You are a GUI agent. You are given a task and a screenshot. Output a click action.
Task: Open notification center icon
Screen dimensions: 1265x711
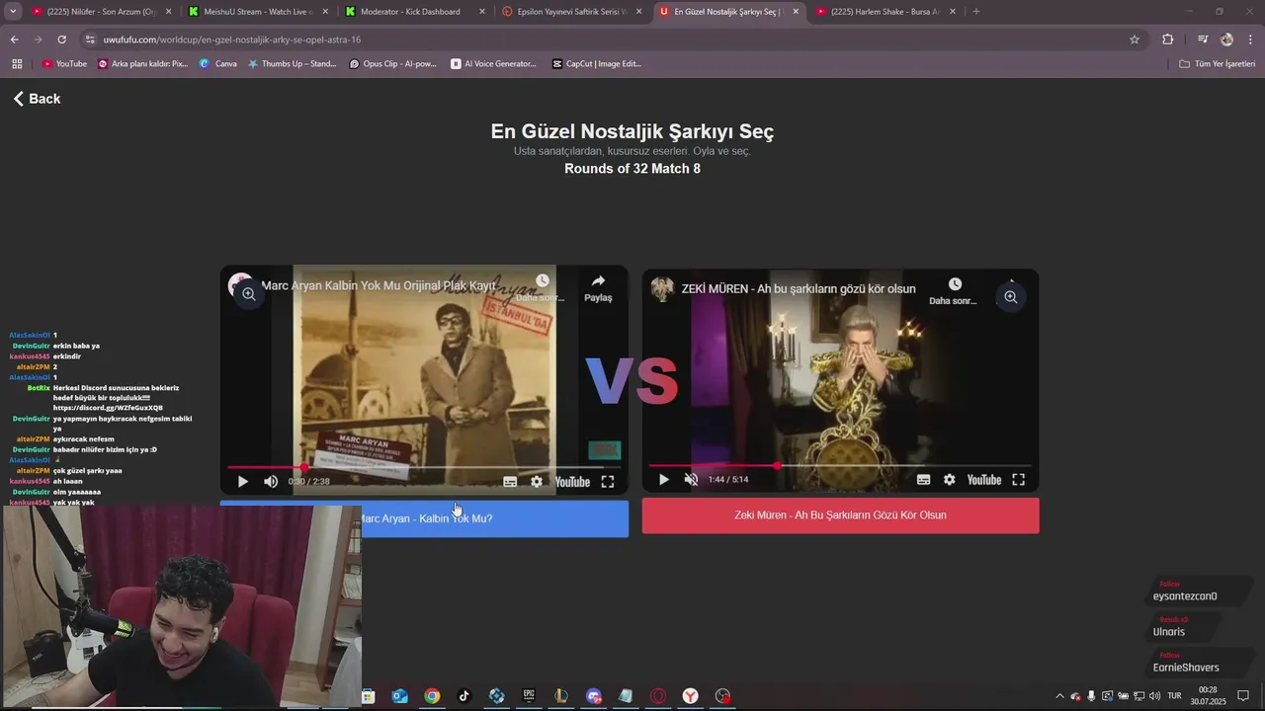pos(1243,696)
